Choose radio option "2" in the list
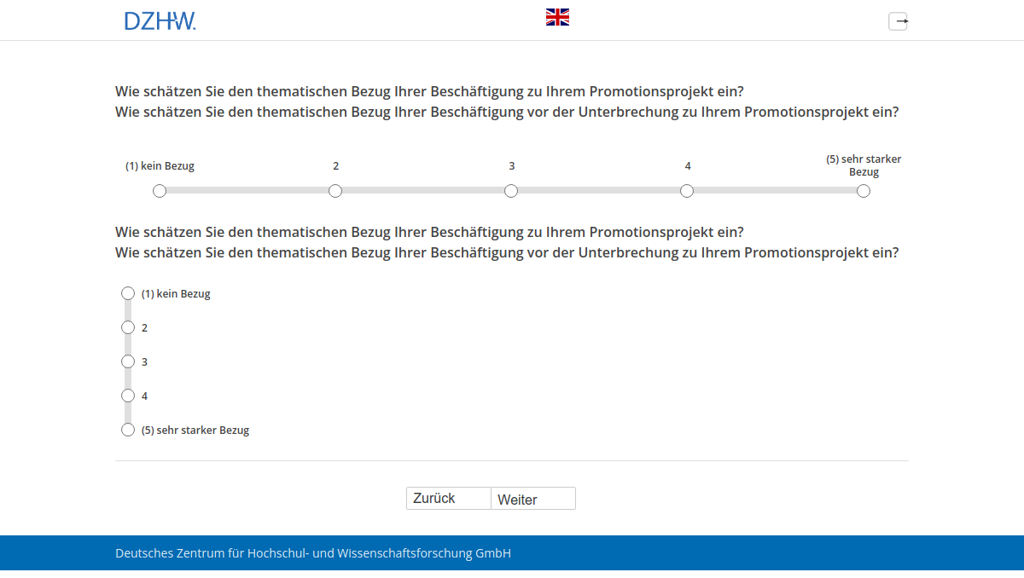The image size is (1024, 578). pyautogui.click(x=128, y=327)
